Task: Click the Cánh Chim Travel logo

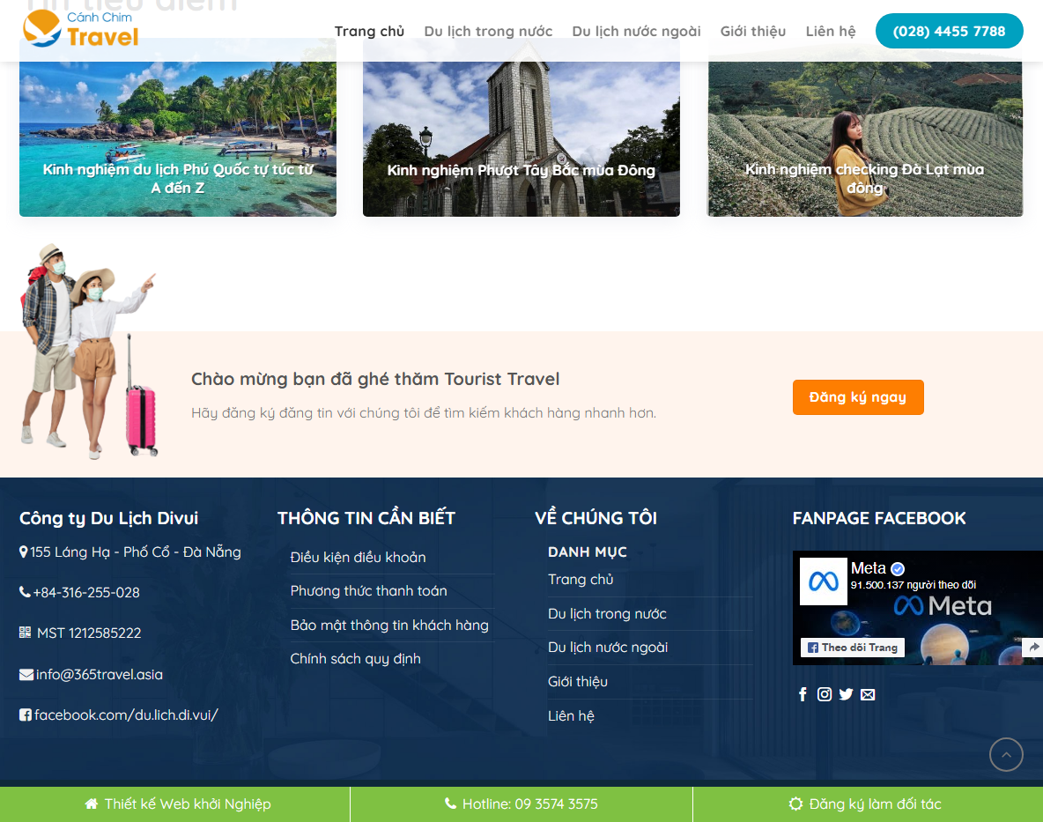Action: 80,30
